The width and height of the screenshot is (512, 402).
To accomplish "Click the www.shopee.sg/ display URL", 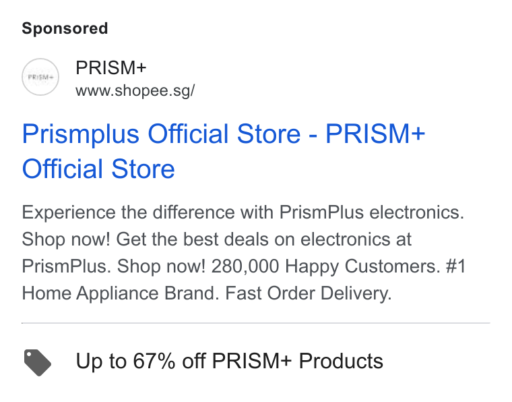I will point(135,90).
